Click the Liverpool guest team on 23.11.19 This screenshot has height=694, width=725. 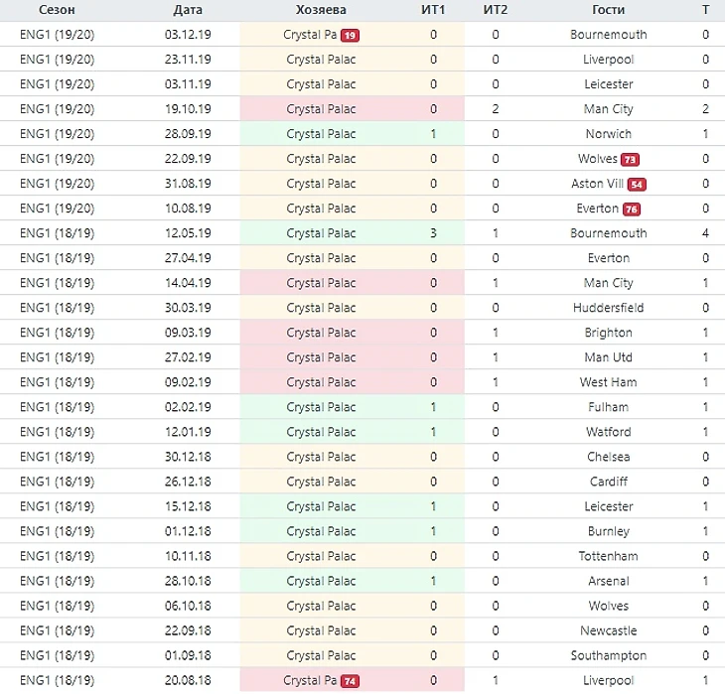[x=608, y=60]
